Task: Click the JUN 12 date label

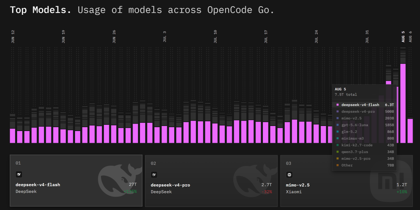Action: 13,37
